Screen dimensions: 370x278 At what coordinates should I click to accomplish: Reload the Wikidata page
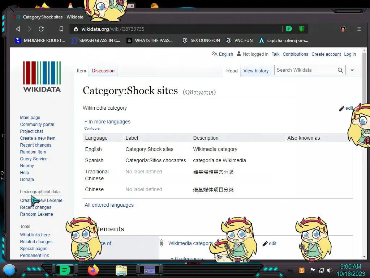click(41, 29)
